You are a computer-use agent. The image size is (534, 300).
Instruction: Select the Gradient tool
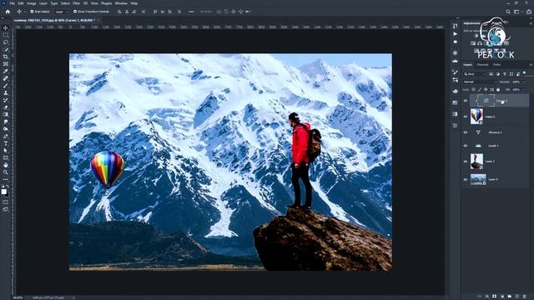click(x=6, y=114)
